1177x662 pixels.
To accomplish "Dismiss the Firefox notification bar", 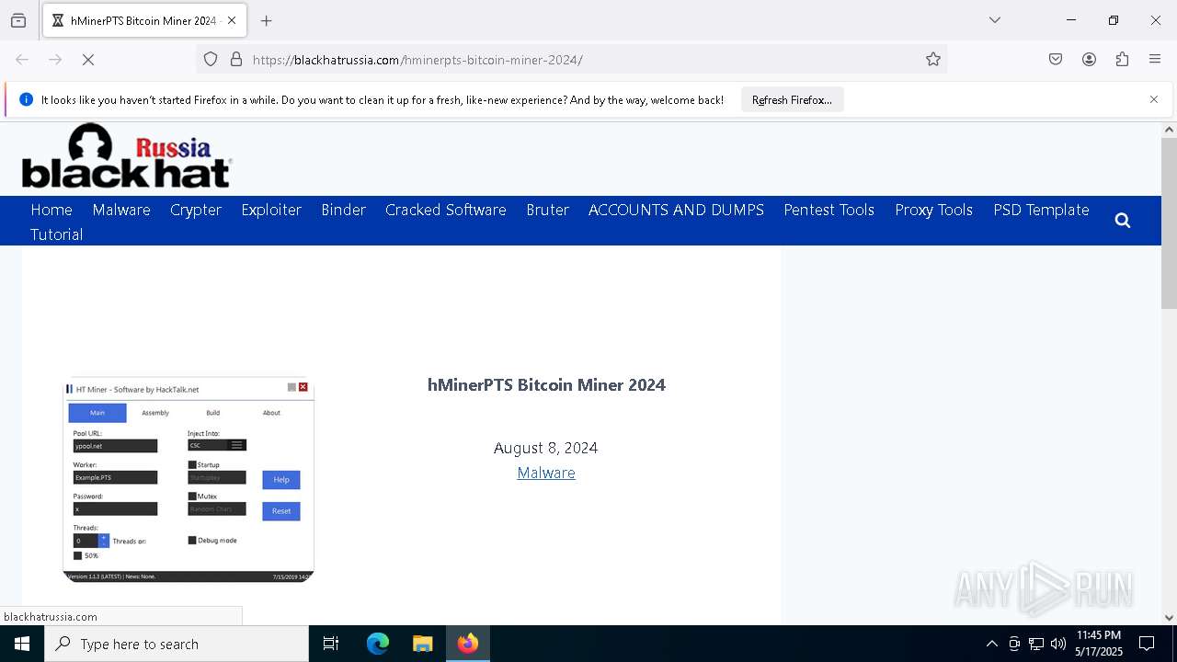I will pyautogui.click(x=1154, y=99).
